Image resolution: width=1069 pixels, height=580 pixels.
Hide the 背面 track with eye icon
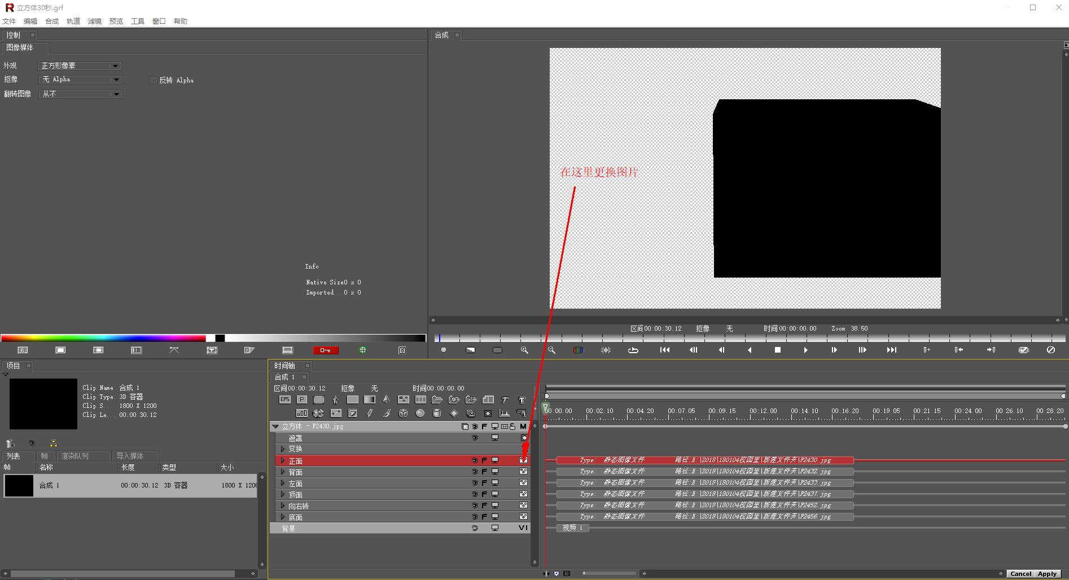pos(475,472)
